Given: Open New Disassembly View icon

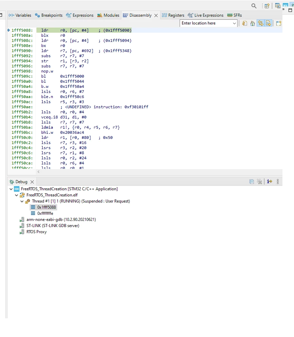Looking at the screenshot, I should point(279,23).
